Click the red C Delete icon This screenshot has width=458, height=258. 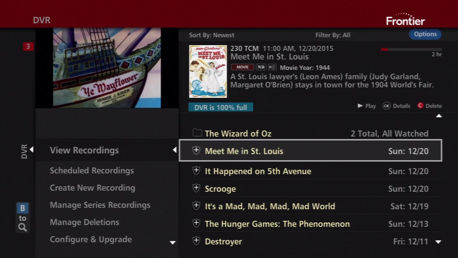click(420, 106)
